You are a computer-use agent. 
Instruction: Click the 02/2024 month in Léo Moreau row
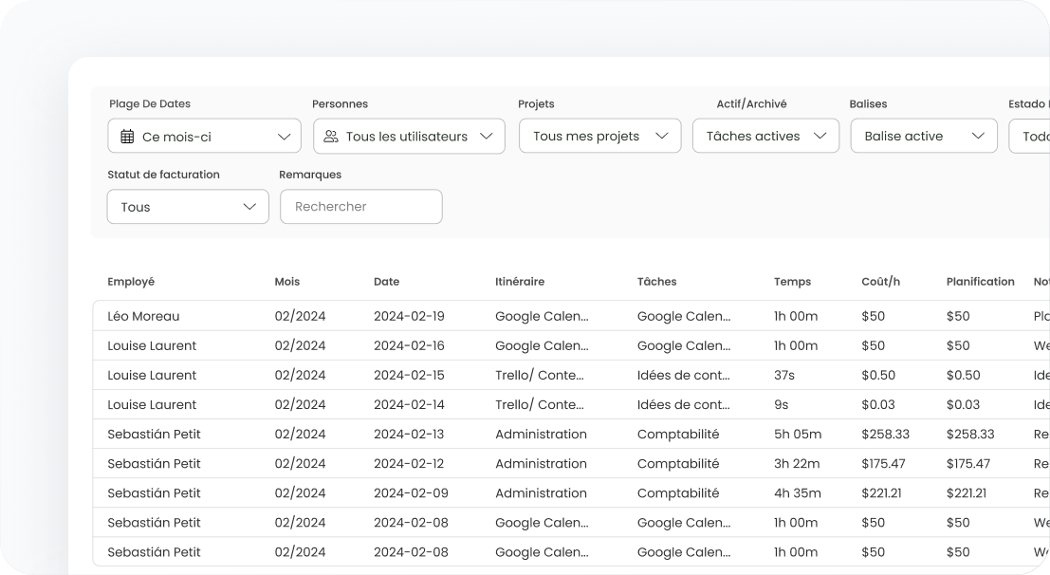tap(300, 316)
